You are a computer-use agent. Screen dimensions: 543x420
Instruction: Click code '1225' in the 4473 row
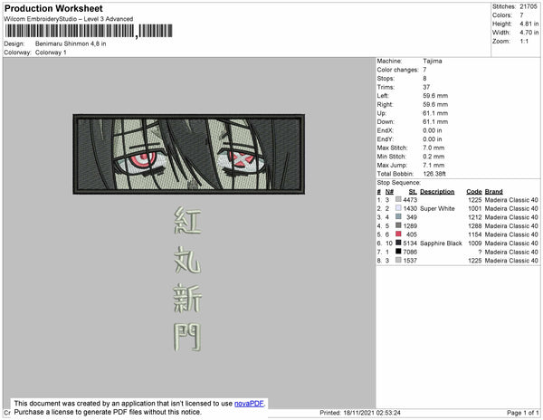(x=475, y=200)
